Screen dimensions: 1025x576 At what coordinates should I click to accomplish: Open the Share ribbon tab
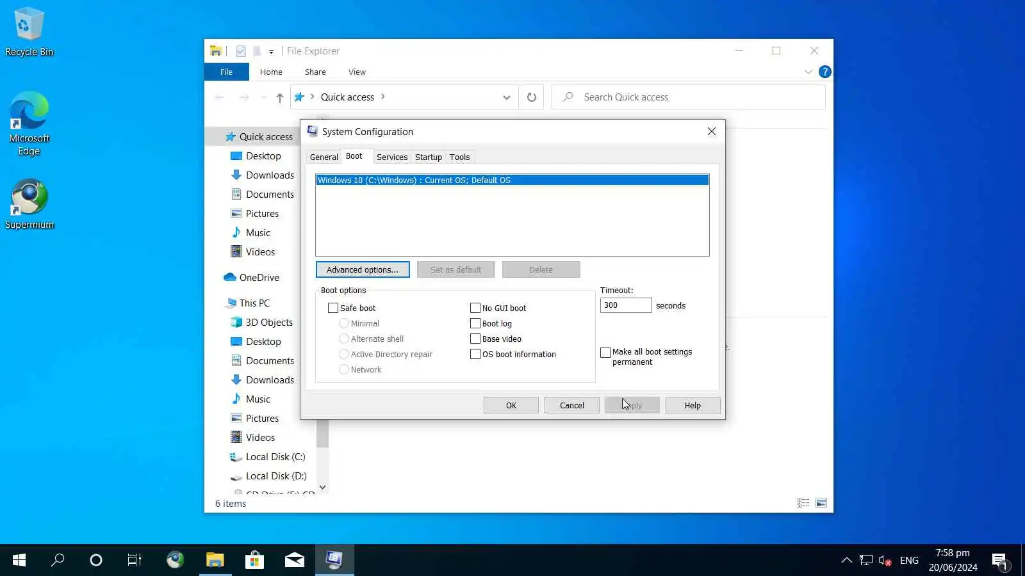point(315,72)
